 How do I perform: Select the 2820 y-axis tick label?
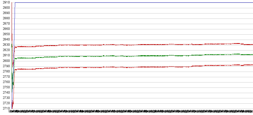(x=6, y=50)
